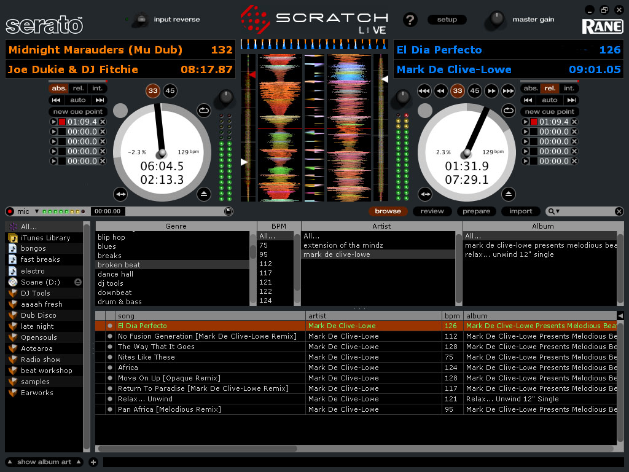
Task: Adjust the master gain knob
Action: click(496, 19)
